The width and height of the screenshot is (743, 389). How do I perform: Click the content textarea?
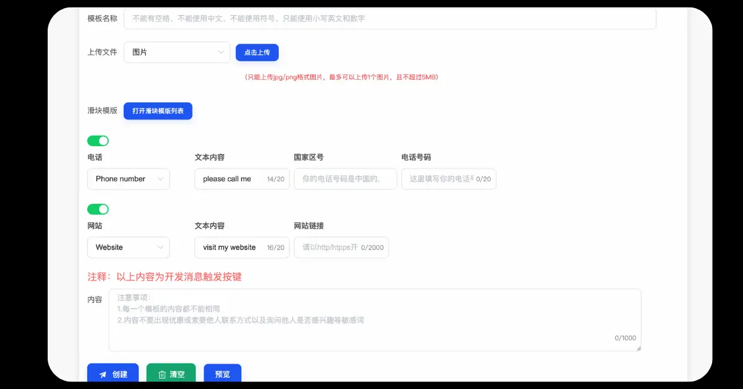[x=375, y=320]
